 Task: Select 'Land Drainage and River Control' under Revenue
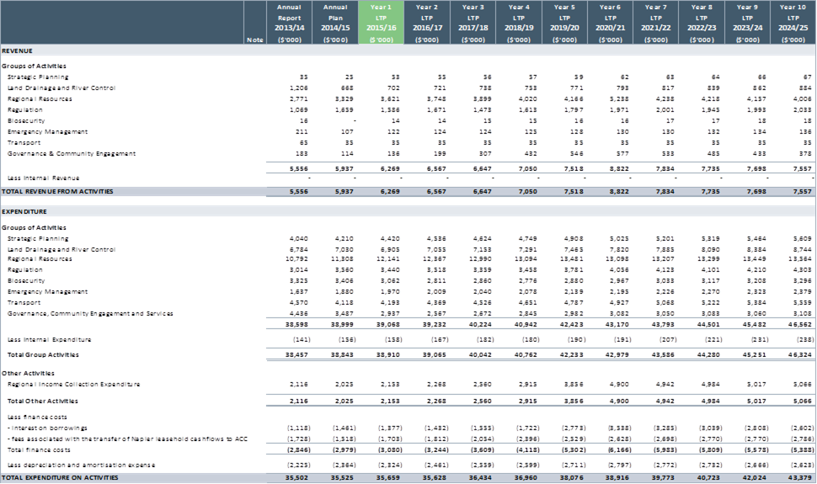coord(61,88)
